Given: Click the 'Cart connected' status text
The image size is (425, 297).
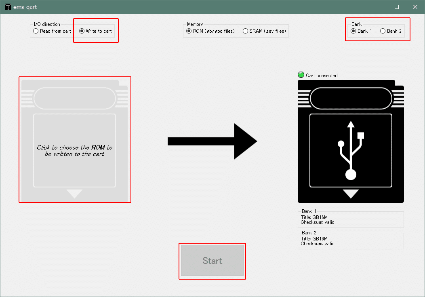Looking at the screenshot, I should [x=322, y=76].
